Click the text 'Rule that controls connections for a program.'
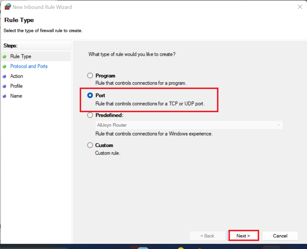 [141, 83]
